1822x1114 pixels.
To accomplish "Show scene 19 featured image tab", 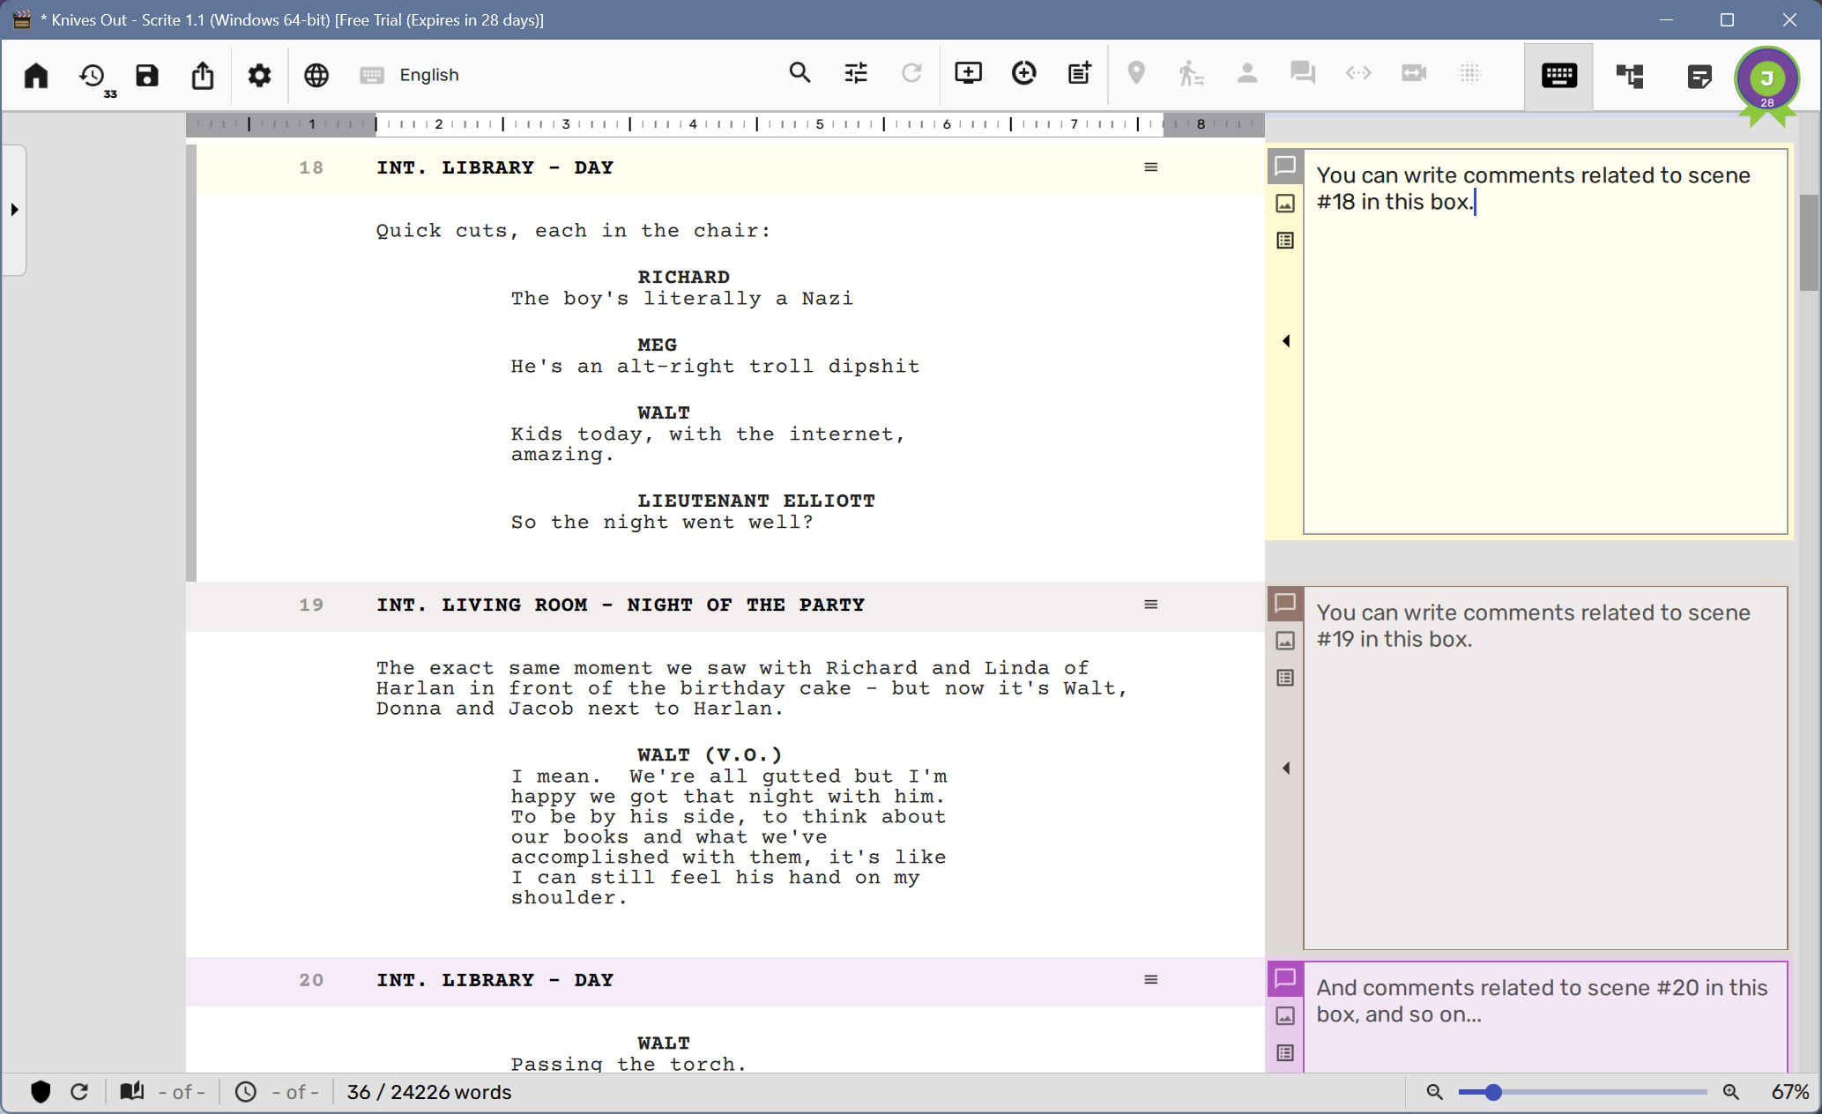I will 1285,641.
